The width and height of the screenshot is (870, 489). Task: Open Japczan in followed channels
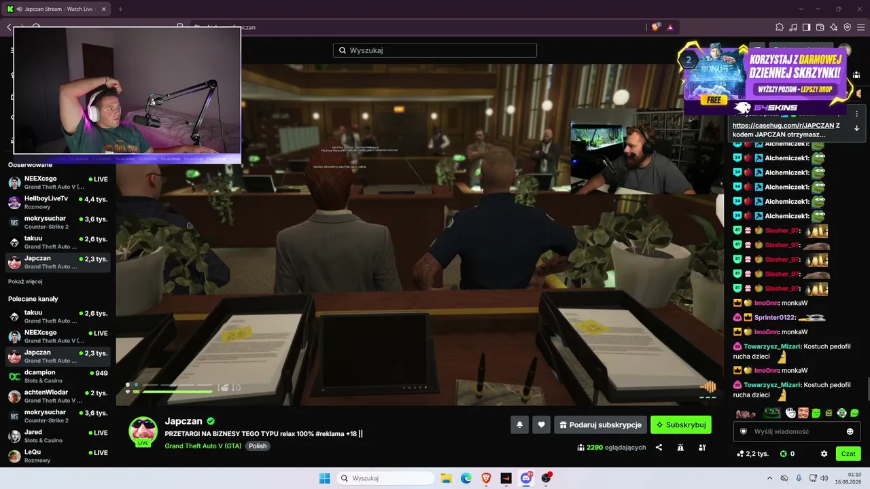pyautogui.click(x=58, y=262)
